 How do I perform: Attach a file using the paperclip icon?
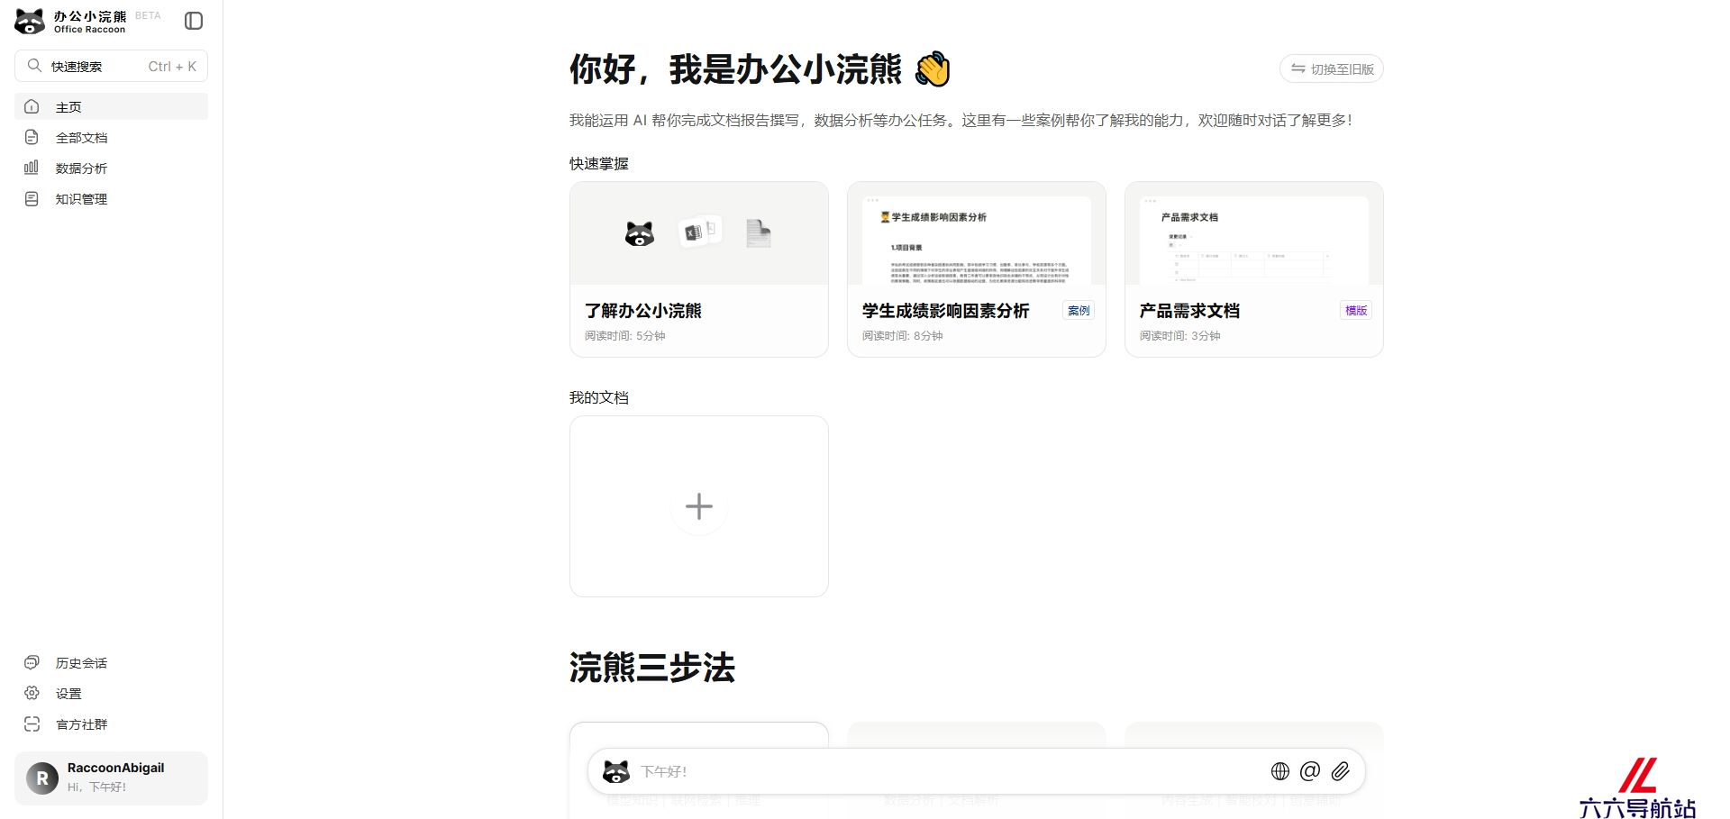(1341, 771)
